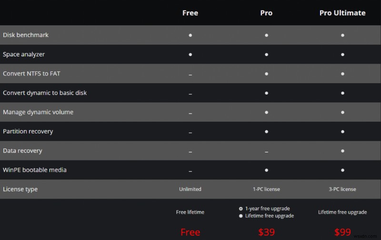The width and height of the screenshot is (381, 240).
Task: Click the 3-PC license text
Action: coord(342,189)
